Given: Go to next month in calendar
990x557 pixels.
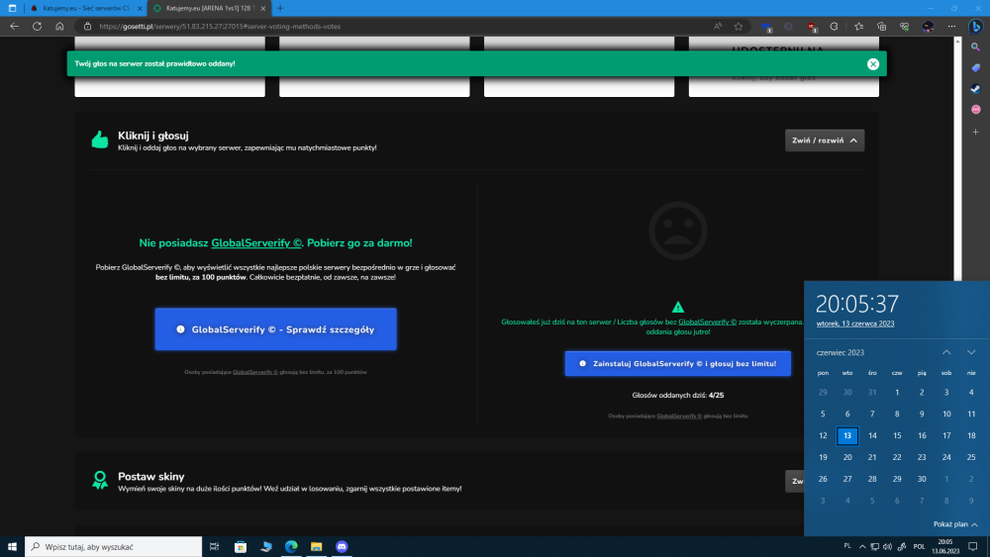Looking at the screenshot, I should tap(971, 352).
